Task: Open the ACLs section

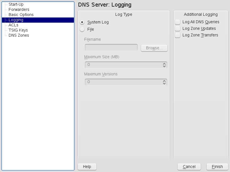Action: coord(14,25)
